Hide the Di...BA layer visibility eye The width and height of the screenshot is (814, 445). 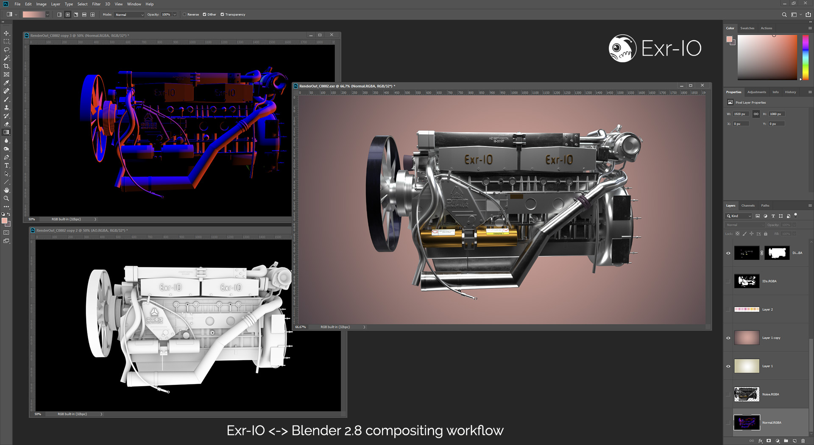coord(728,253)
